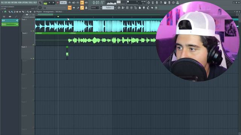
Task: Toggle typing keyboard to piano icon
Action: pyautogui.click(x=70, y=7)
